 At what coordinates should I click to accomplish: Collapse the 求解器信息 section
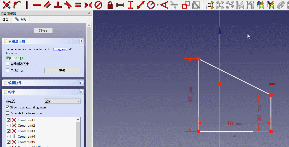point(81,41)
